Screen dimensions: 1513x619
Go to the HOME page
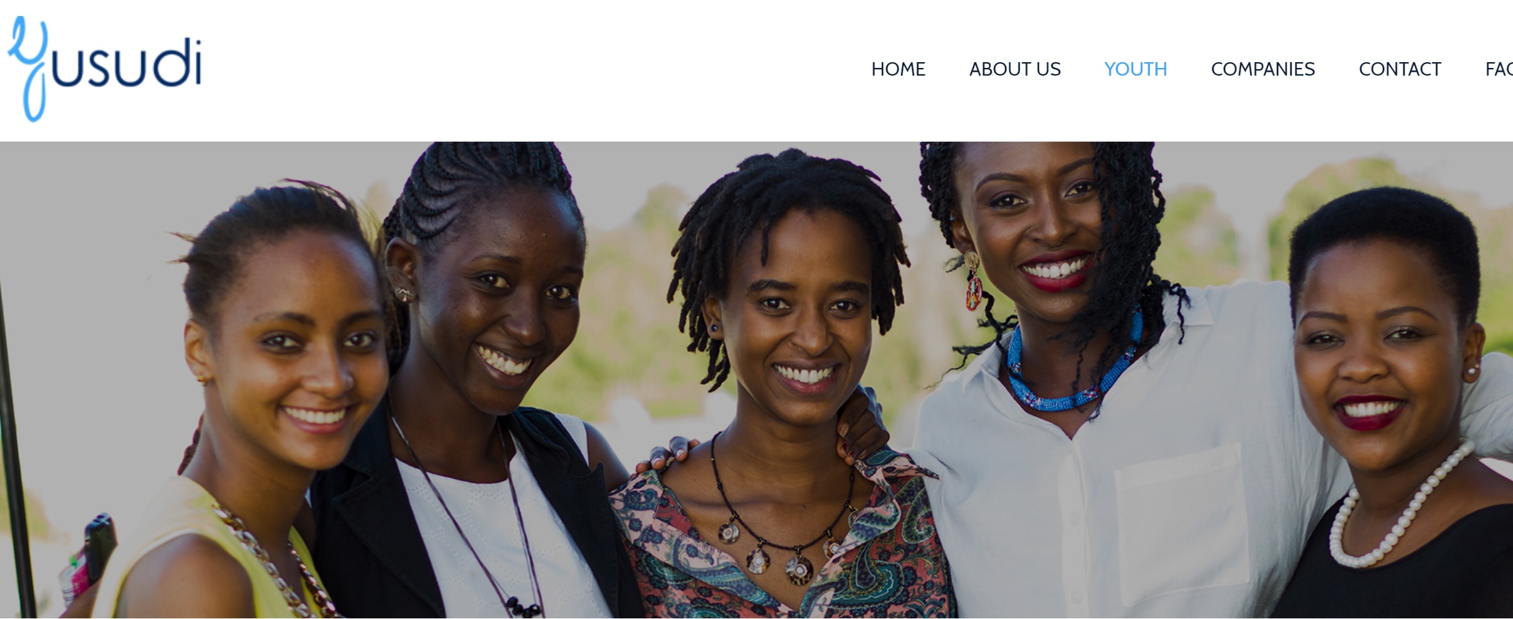click(898, 69)
